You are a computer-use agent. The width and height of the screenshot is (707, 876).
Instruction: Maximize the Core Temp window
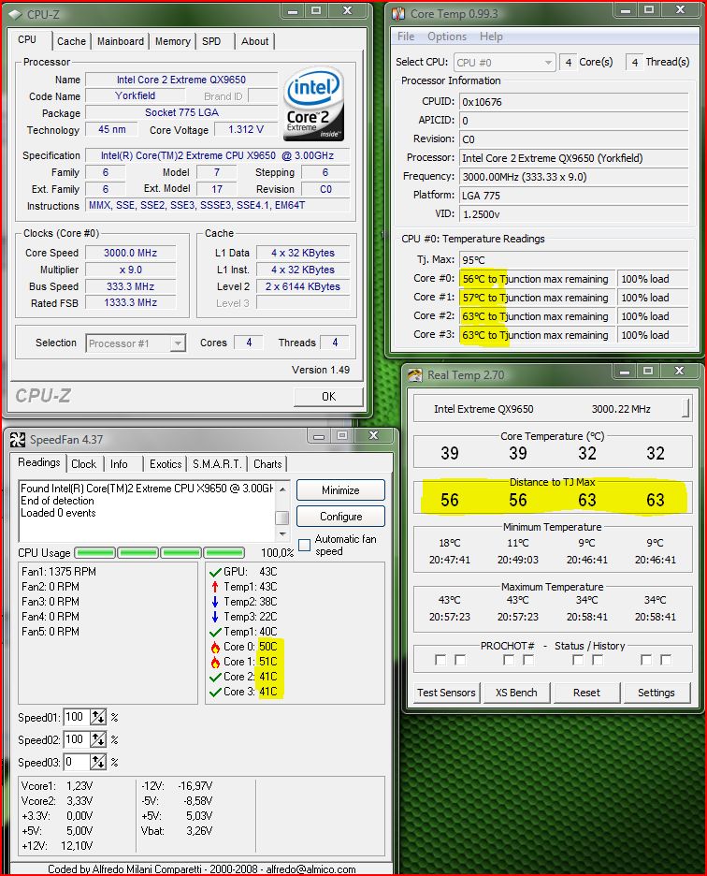click(649, 9)
